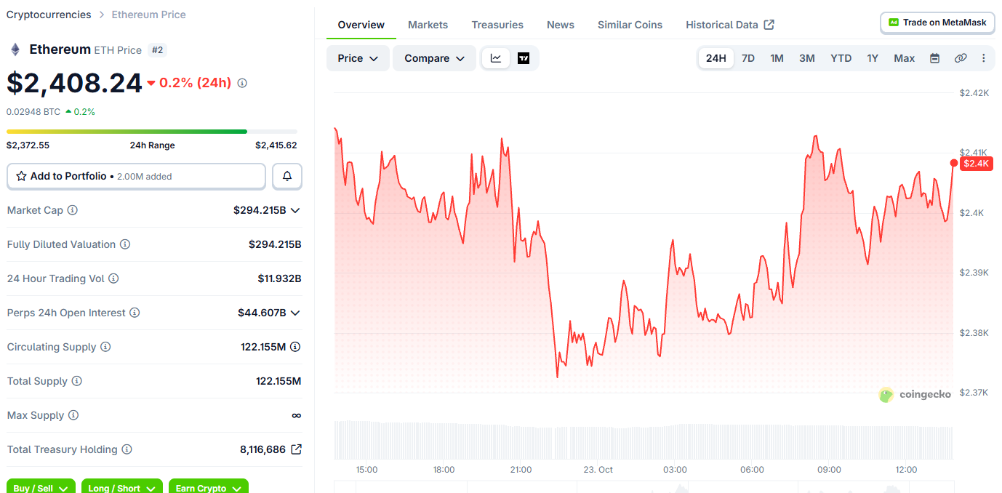Select the 24H time range
The width and height of the screenshot is (1002, 493).
tap(716, 58)
